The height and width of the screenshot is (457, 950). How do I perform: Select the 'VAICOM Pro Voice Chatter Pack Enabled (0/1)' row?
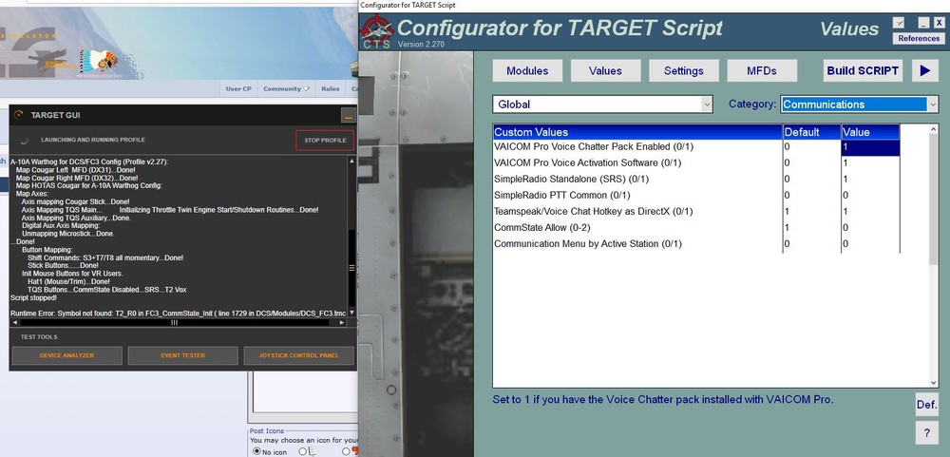pos(696,147)
